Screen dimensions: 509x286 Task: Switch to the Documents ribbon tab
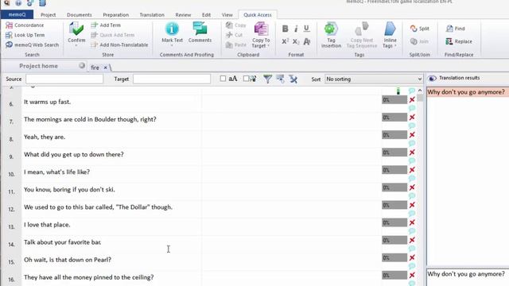coord(80,15)
